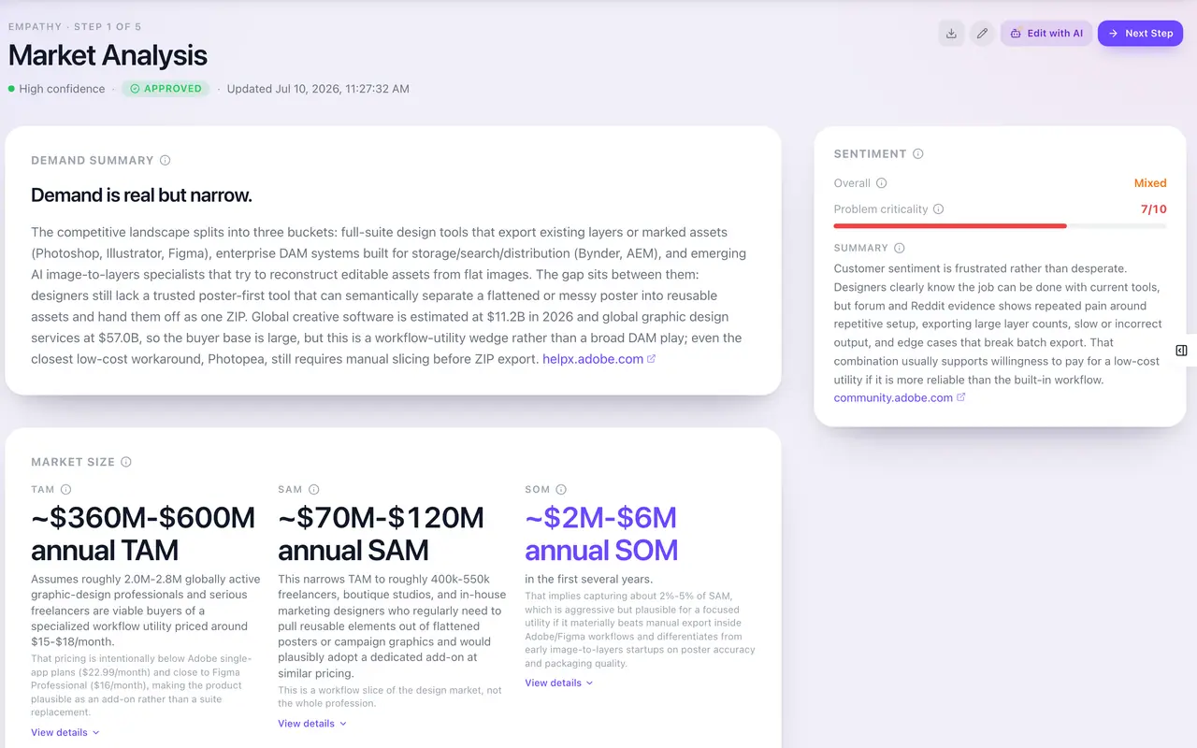Open the community.adobe.com source link
This screenshot has height=748, width=1197.
coord(900,398)
